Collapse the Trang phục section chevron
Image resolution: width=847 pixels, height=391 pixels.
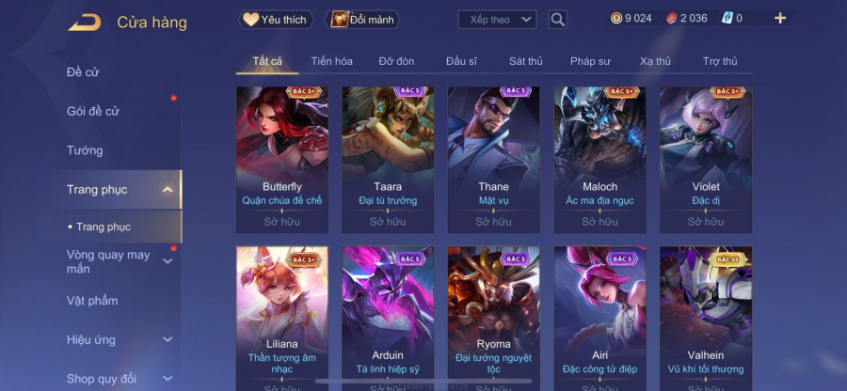tap(168, 189)
